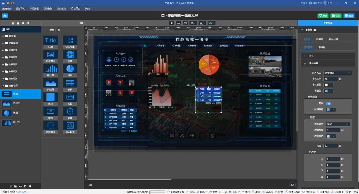359x194 pixels.
Task: Click the blue layers button under the menu bar
Action: click(5, 16)
